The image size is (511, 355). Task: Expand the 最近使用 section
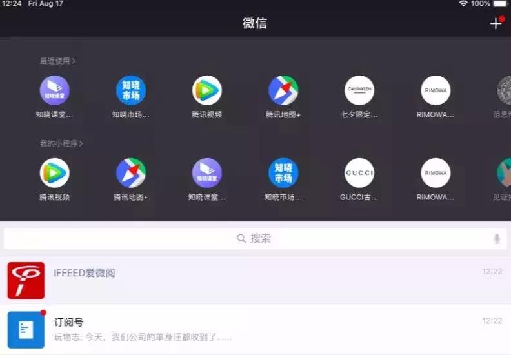57,61
